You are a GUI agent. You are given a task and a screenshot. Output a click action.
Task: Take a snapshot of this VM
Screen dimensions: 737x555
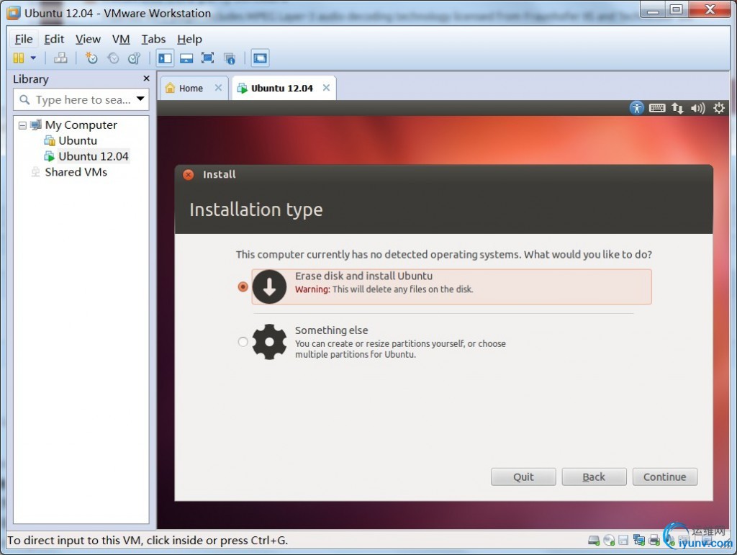coord(91,58)
